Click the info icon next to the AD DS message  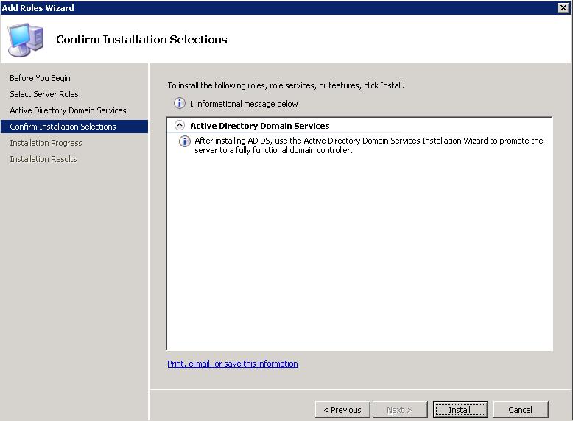point(185,141)
